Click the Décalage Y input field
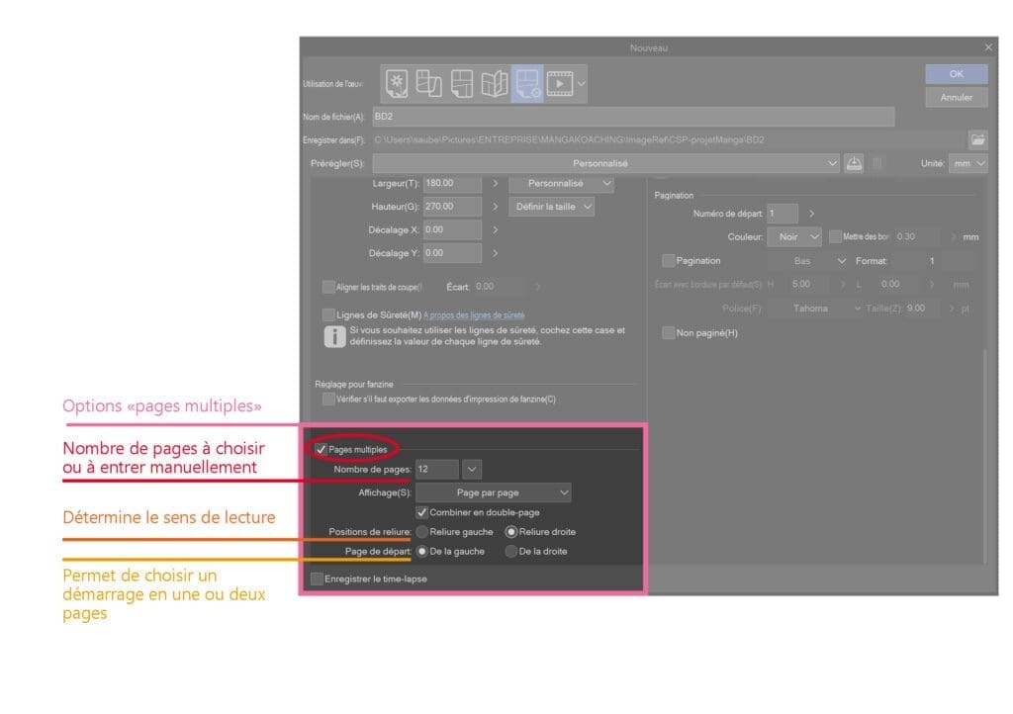The image size is (1013, 714). (452, 253)
